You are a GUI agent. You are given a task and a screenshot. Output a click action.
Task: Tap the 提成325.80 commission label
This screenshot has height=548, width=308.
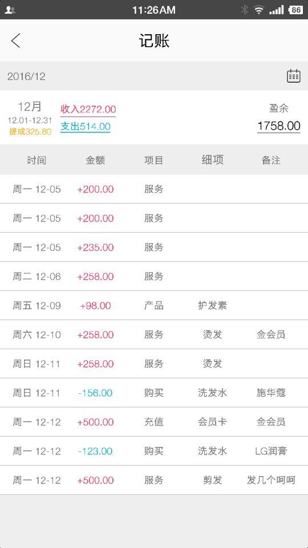[x=30, y=132]
